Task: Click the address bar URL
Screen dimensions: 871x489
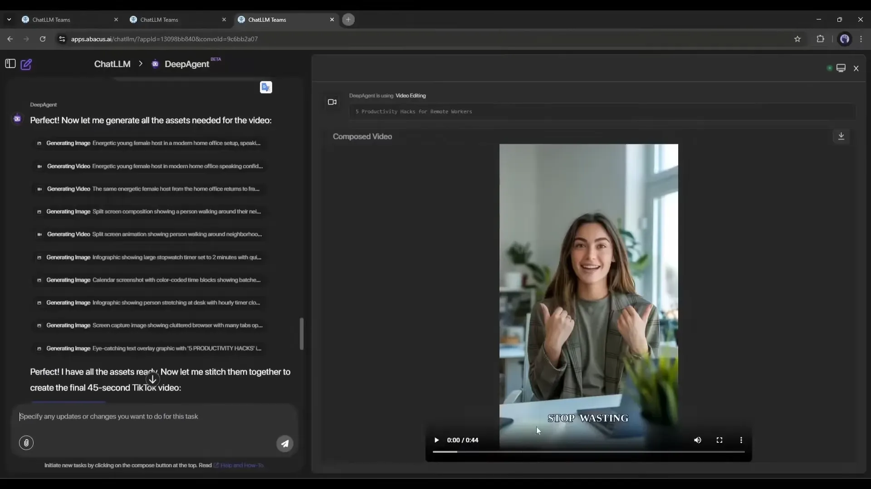Action: 164,39
